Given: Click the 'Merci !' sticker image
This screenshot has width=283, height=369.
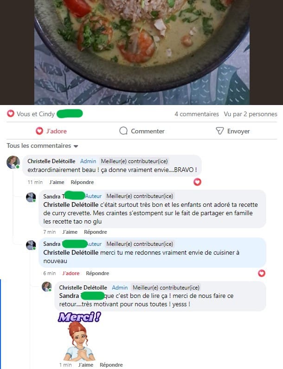Looking at the screenshot, I should point(79,336).
